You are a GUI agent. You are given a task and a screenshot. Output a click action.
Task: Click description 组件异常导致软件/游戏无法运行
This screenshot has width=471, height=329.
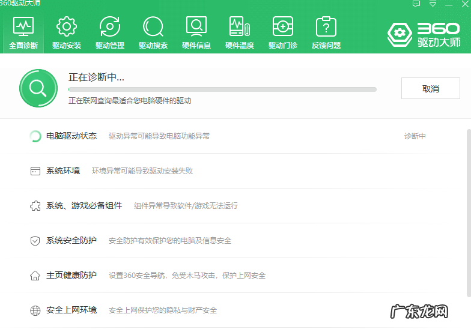point(186,205)
